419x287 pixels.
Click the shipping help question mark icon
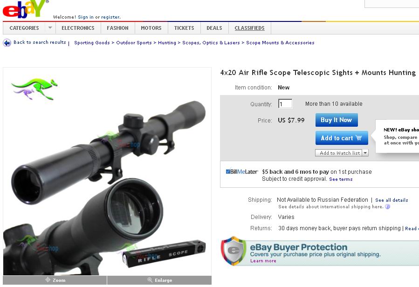pyautogui.click(x=387, y=206)
